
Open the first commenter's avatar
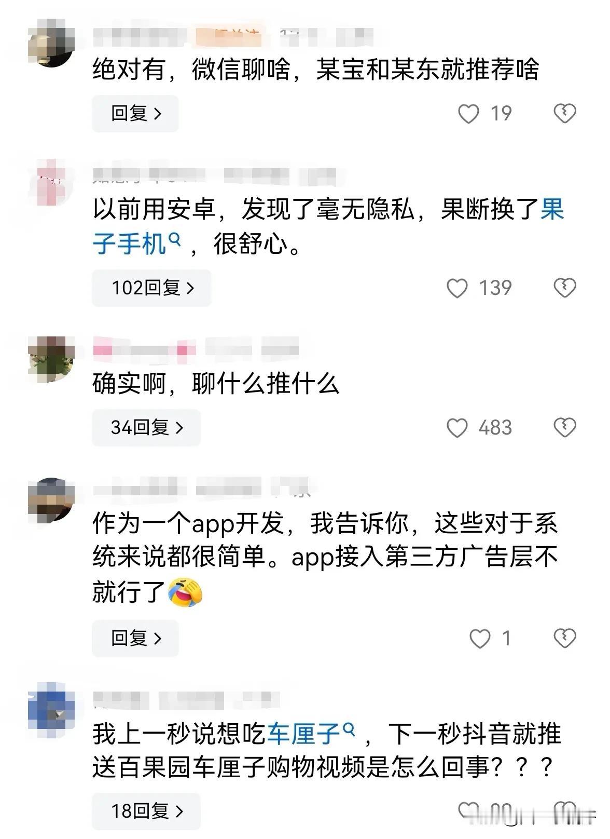pyautogui.click(x=51, y=44)
